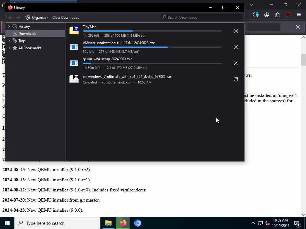
Task: Click the qemu-w64-setup exe file icon
Action: (x=74, y=63)
